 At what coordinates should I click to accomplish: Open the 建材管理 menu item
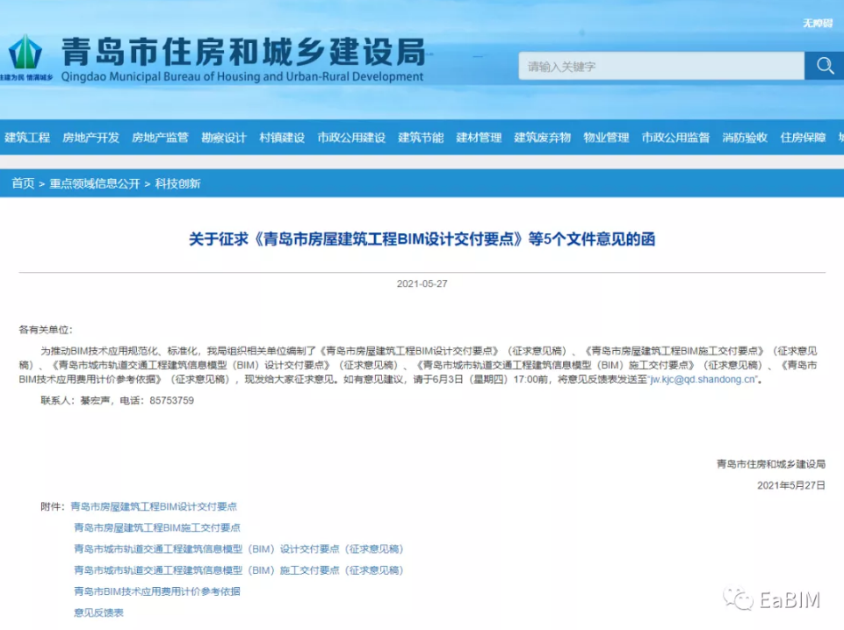point(479,138)
